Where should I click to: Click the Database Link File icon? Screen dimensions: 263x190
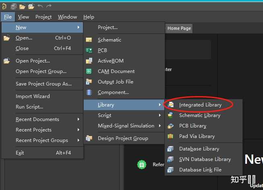[170, 170]
